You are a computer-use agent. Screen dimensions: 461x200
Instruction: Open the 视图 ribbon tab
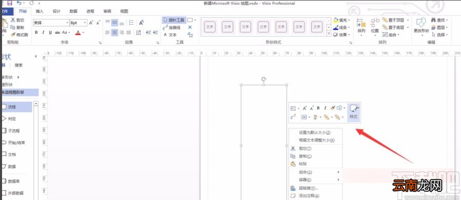coord(125,11)
